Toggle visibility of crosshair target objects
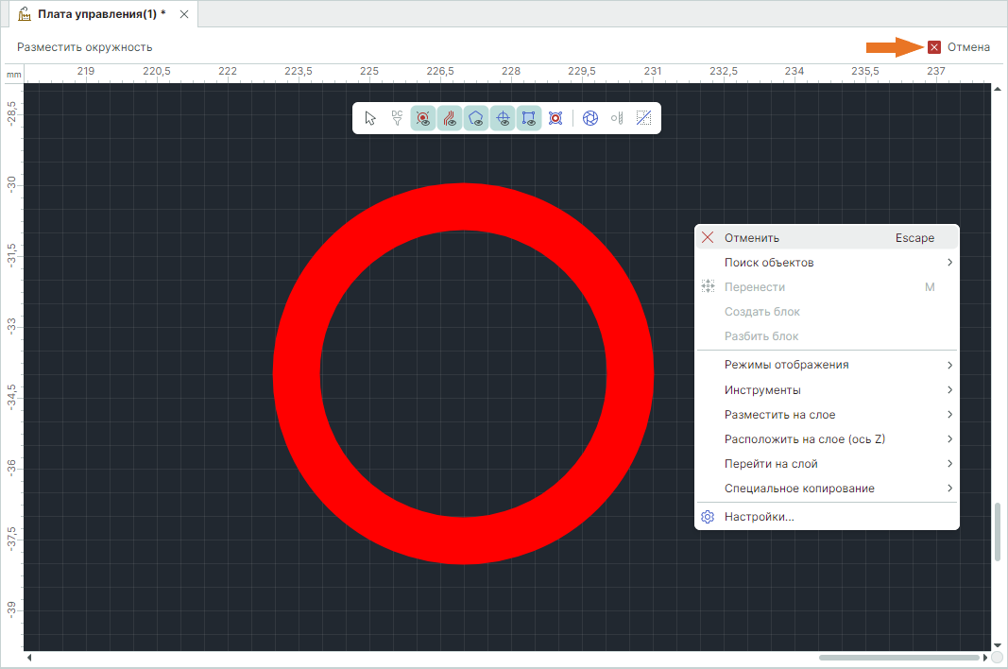 504,118
